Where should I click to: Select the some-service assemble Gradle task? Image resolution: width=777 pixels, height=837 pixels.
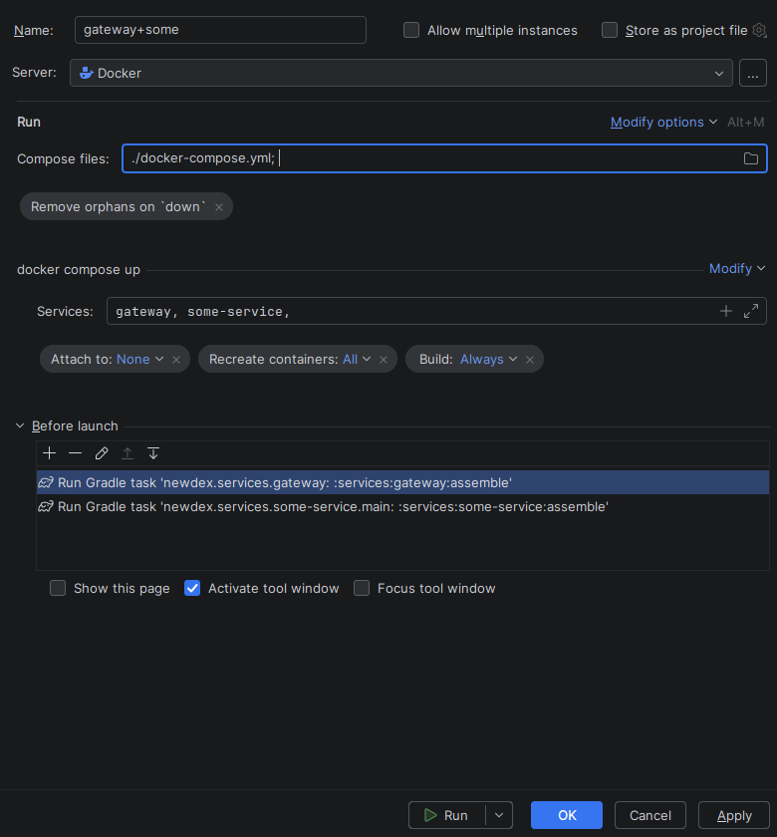[x=333, y=506]
